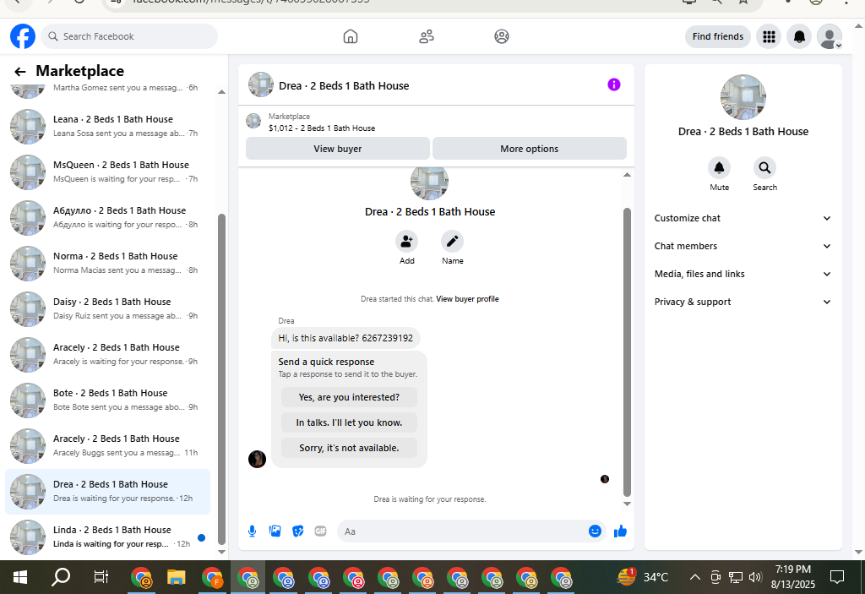Open the emoji picker smiley
Image resolution: width=865 pixels, height=594 pixels.
(595, 531)
